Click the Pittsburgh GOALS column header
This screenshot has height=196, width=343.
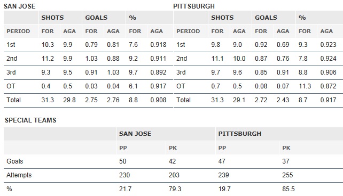click(266, 18)
